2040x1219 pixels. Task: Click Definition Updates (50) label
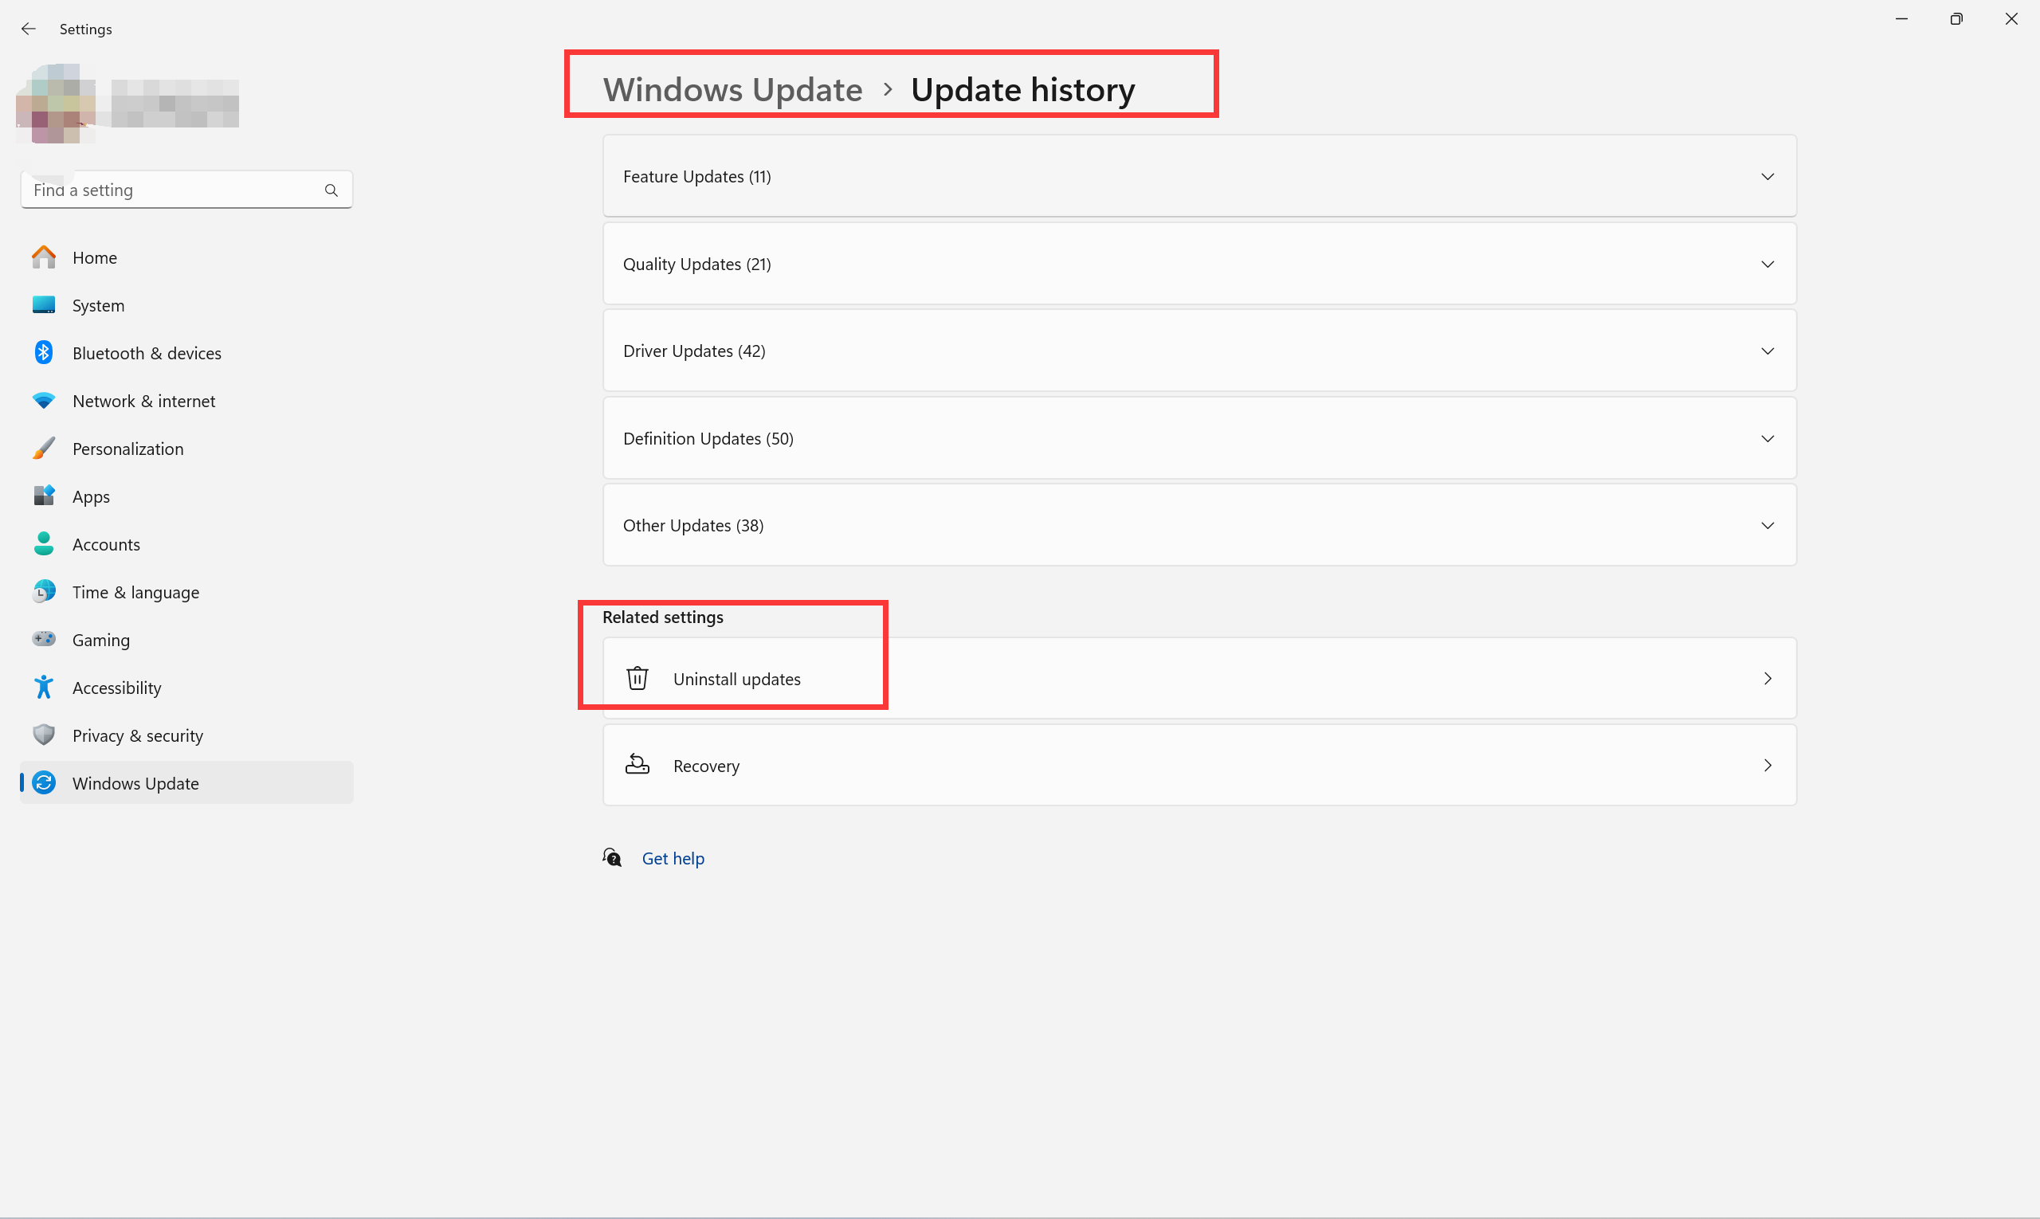pyautogui.click(x=708, y=439)
